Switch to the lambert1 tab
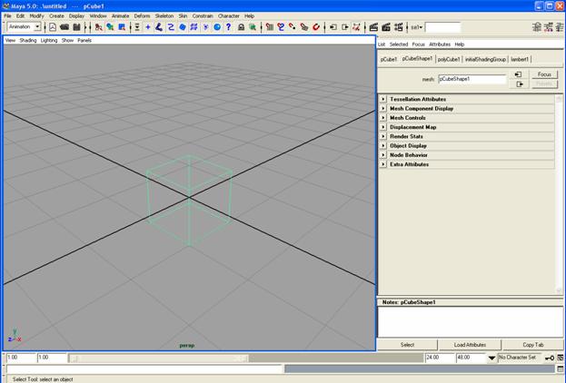This screenshot has width=566, height=383. click(x=520, y=59)
